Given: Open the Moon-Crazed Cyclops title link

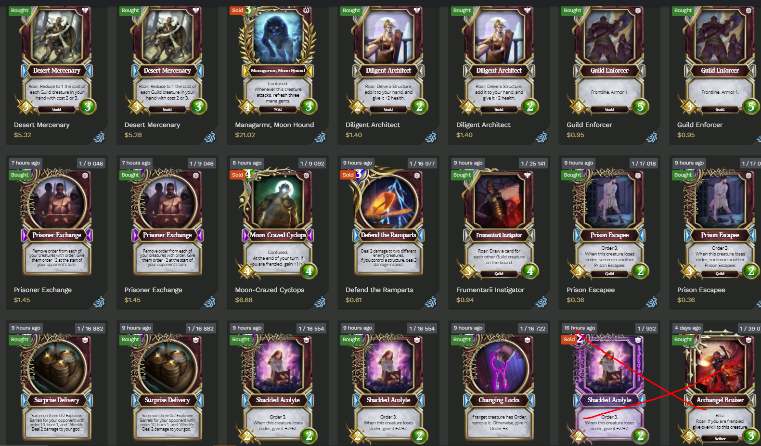Looking at the screenshot, I should tap(270, 290).
